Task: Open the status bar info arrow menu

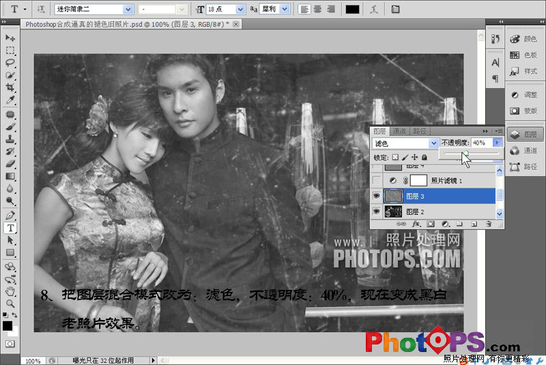Action: tap(153, 360)
